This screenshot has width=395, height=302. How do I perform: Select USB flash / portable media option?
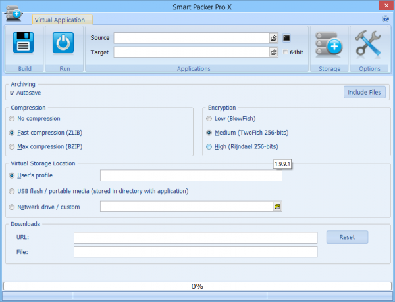pyautogui.click(x=12, y=192)
